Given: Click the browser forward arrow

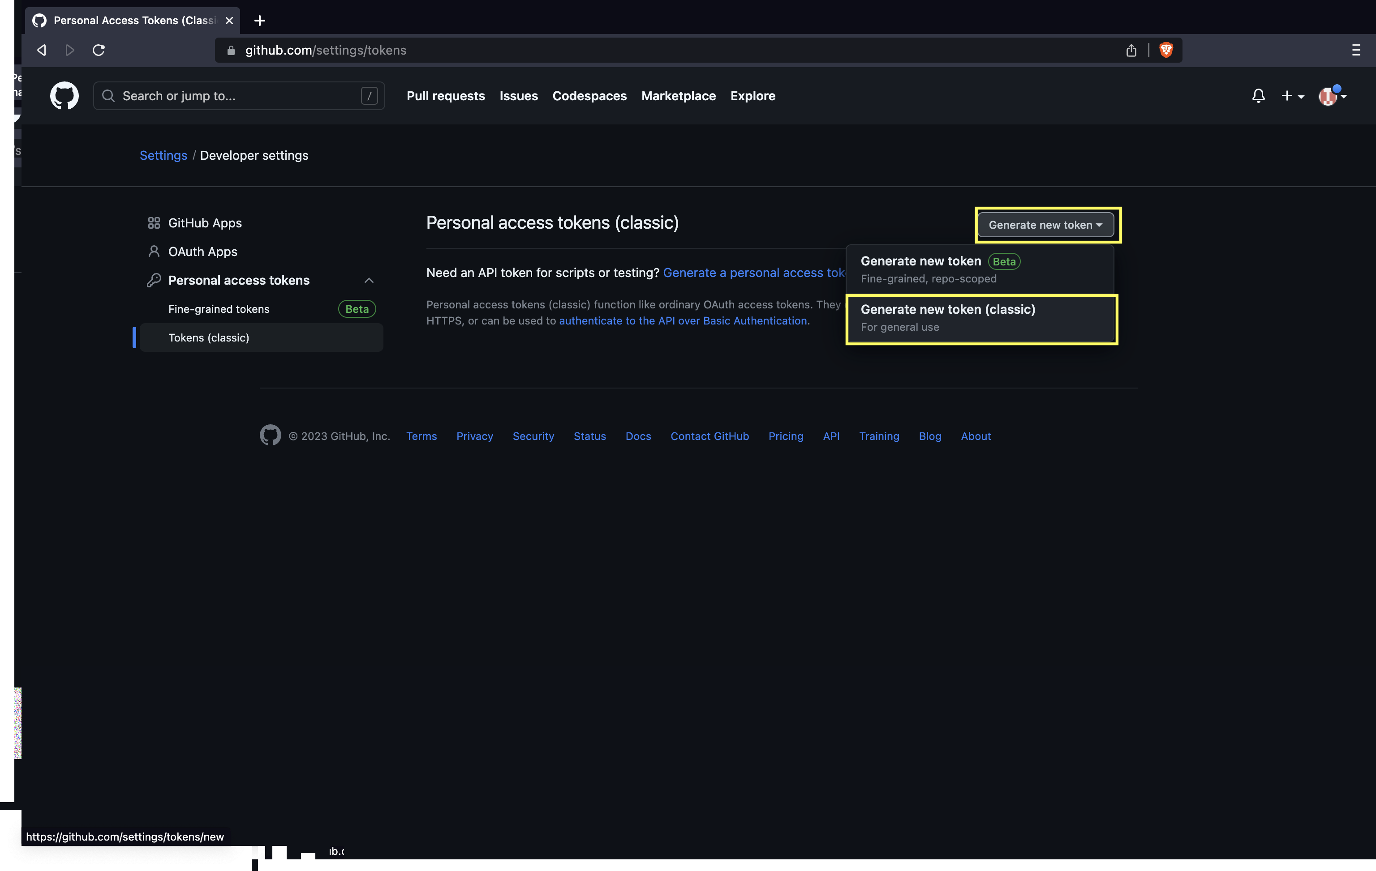Looking at the screenshot, I should point(70,50).
